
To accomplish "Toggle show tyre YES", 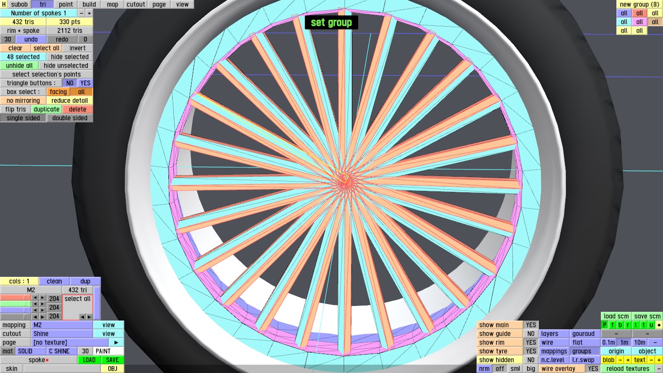I will tap(531, 351).
